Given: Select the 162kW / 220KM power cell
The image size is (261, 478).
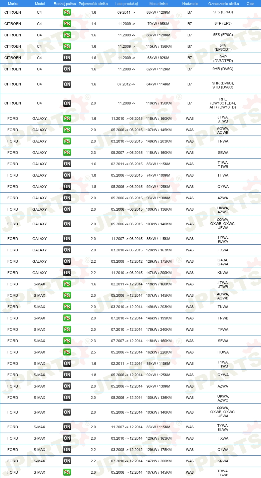Looking at the screenshot, I should [158, 352].
